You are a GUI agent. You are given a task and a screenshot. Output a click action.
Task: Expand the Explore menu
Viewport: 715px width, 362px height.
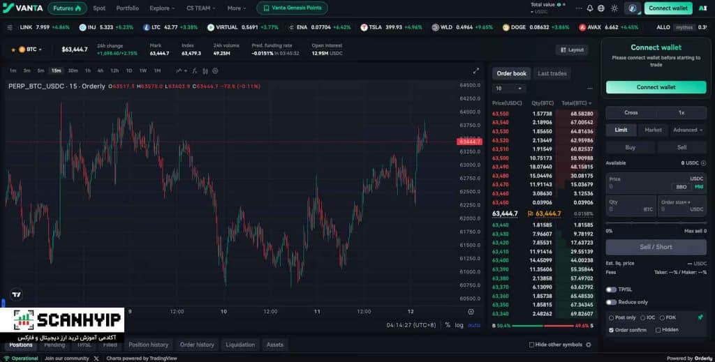[162, 8]
